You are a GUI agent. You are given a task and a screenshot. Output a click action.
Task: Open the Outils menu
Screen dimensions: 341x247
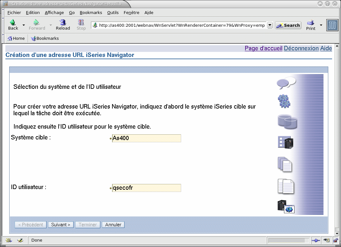point(113,13)
